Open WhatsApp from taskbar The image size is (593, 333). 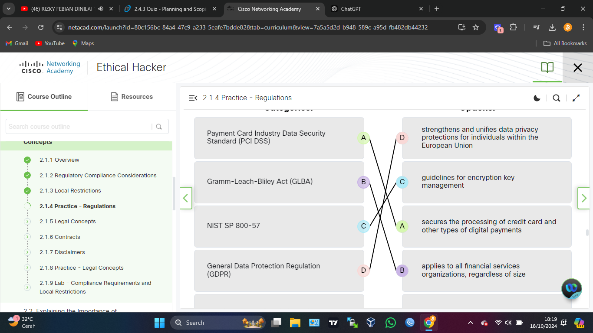pos(391,323)
